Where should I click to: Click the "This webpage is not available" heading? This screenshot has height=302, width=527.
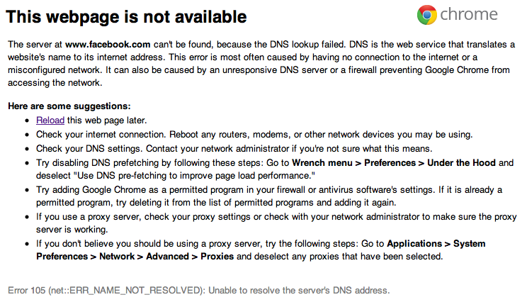click(x=127, y=16)
